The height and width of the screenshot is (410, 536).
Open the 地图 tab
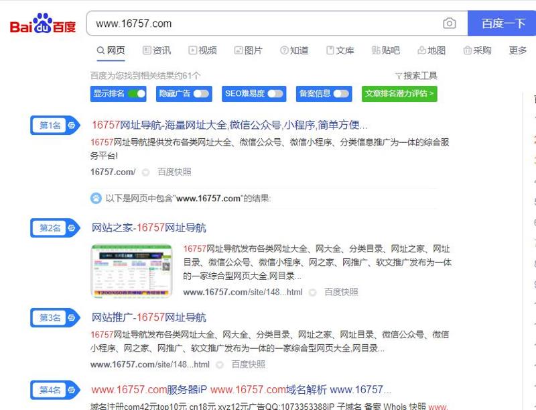(x=431, y=50)
